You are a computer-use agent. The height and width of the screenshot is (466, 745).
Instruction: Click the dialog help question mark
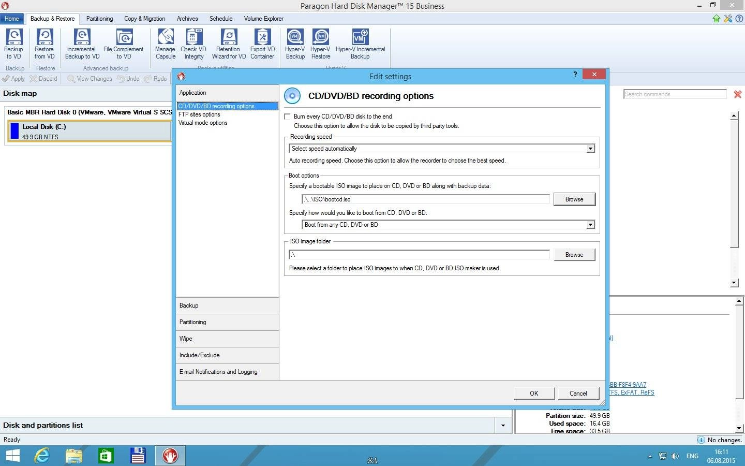[575, 75]
